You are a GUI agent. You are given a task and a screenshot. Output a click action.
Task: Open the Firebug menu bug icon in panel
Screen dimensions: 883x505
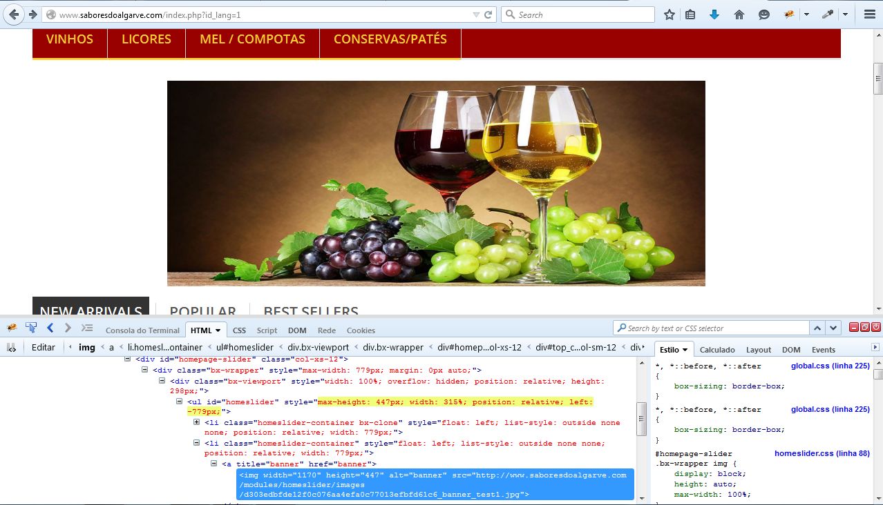coord(12,328)
